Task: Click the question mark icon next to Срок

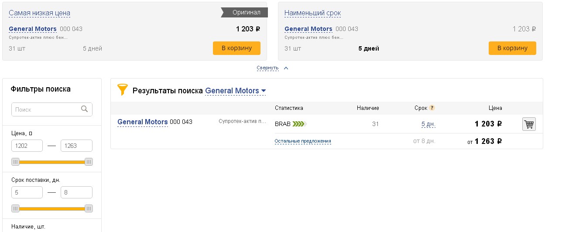Action: [432, 108]
